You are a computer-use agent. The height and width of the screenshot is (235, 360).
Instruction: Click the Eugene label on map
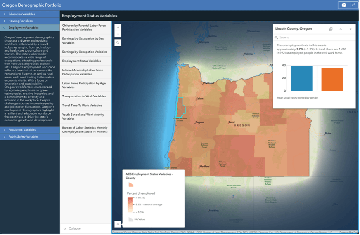pos(200,122)
